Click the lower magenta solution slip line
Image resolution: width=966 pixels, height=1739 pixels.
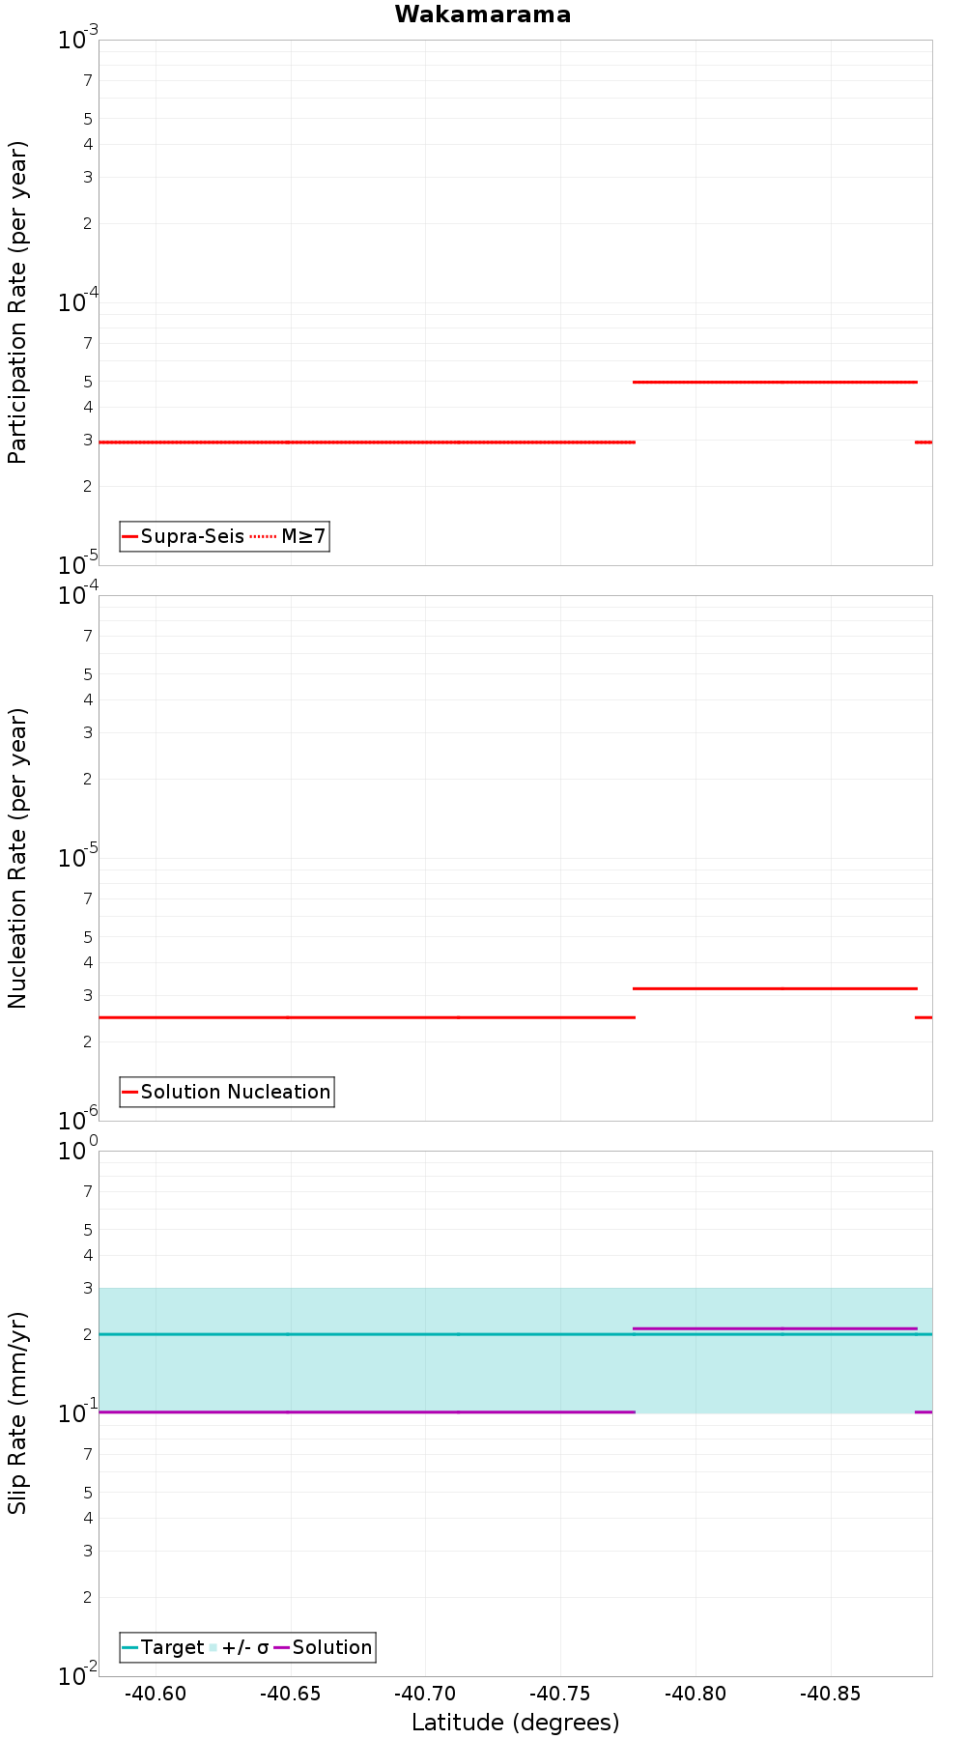(x=367, y=1412)
